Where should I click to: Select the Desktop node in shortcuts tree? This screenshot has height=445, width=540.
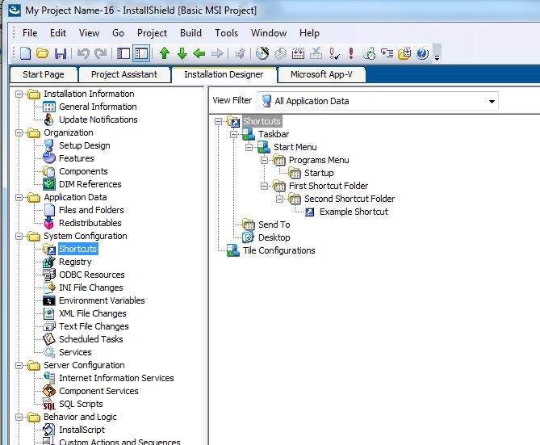274,237
